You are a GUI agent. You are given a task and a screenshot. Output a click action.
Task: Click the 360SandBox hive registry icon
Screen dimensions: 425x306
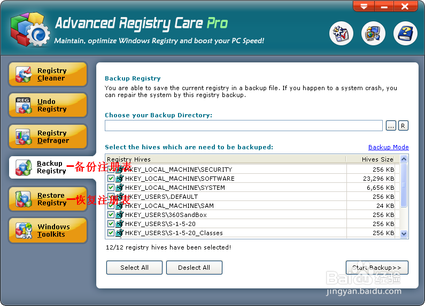(120, 215)
